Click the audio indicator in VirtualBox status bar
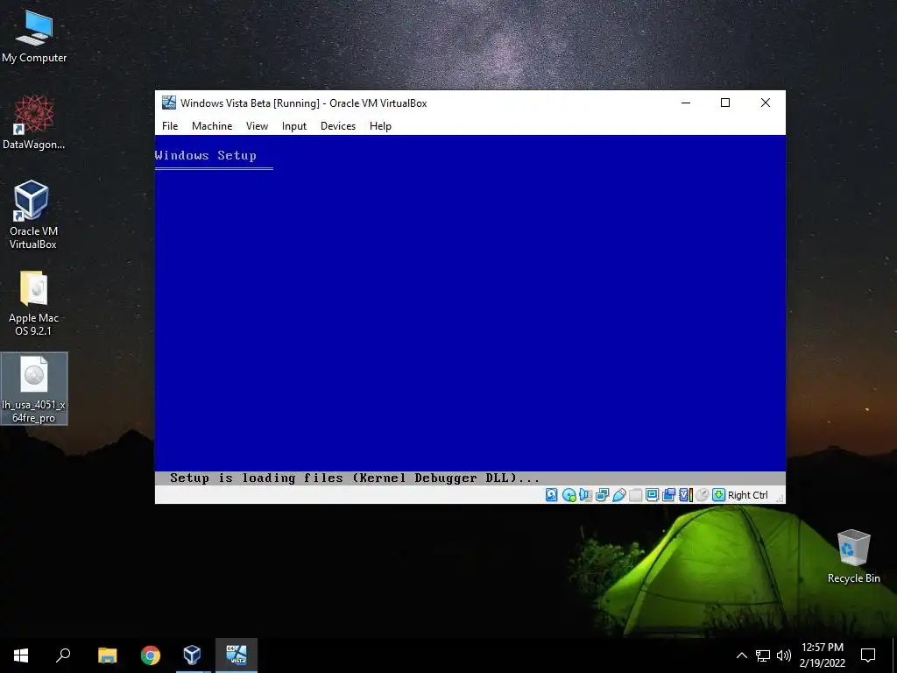Image resolution: width=897 pixels, height=673 pixels. tap(585, 495)
